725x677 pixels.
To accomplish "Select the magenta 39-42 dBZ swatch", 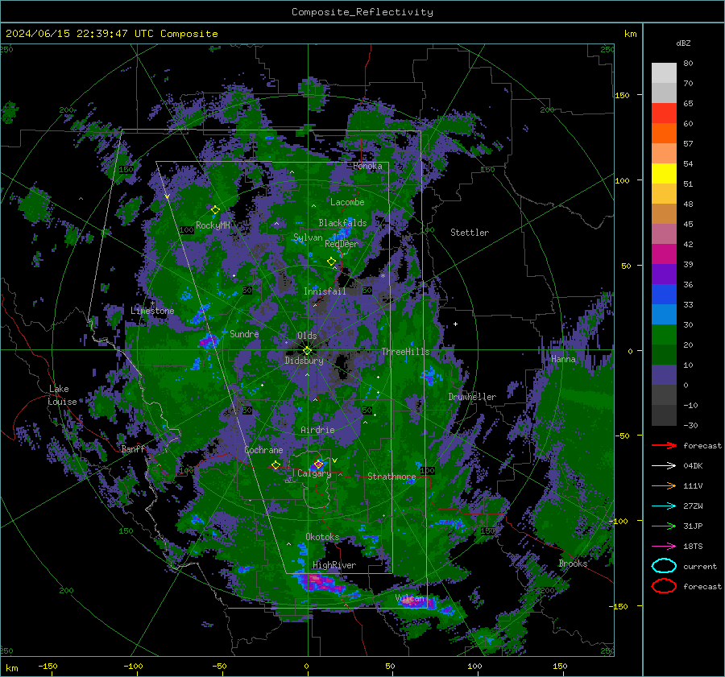I will tap(664, 254).
